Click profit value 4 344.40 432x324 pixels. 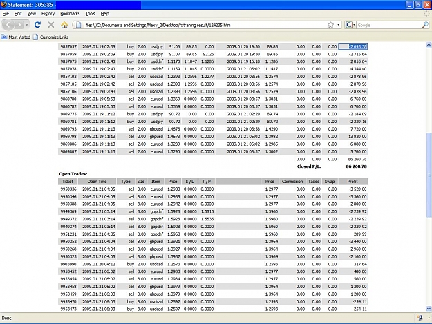pyautogui.click(x=358, y=69)
